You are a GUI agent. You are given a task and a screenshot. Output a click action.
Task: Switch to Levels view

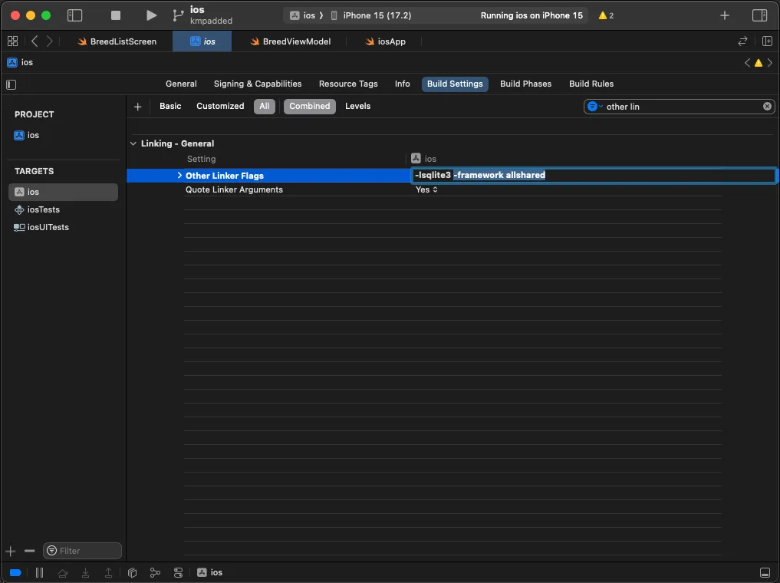point(357,106)
